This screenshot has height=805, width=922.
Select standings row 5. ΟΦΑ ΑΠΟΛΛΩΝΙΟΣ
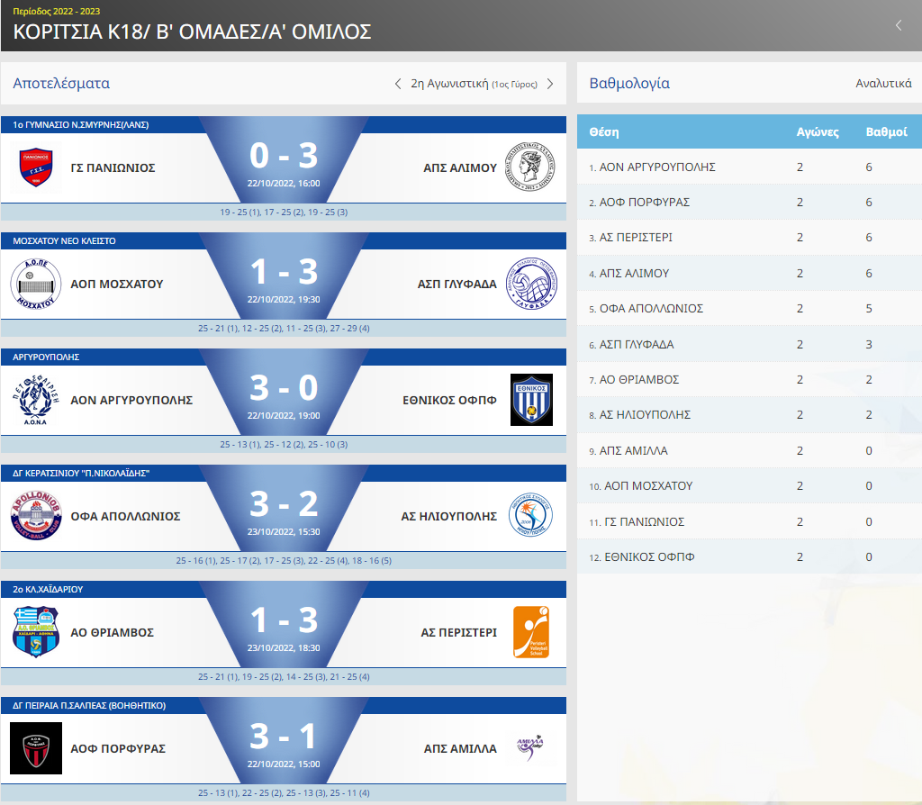pos(750,309)
